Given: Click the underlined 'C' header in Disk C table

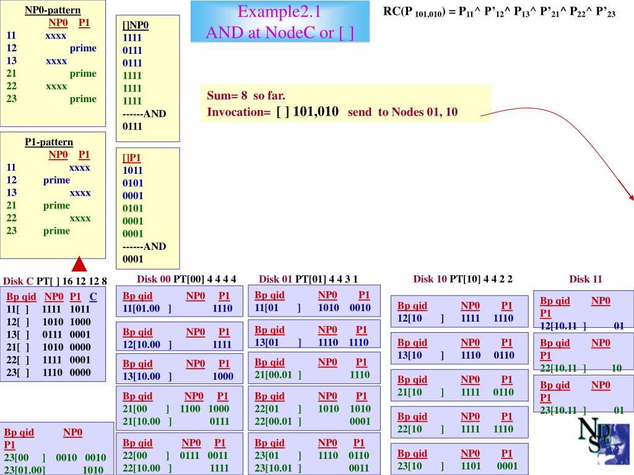Looking at the screenshot, I should [x=93, y=297].
